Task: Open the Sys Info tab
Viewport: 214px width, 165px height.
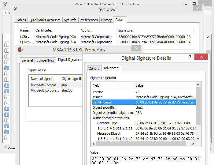Action: click(x=70, y=20)
